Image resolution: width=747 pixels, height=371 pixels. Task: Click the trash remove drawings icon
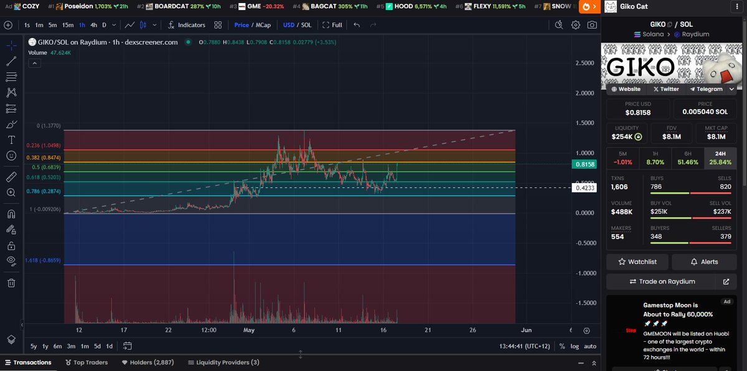tap(11, 283)
